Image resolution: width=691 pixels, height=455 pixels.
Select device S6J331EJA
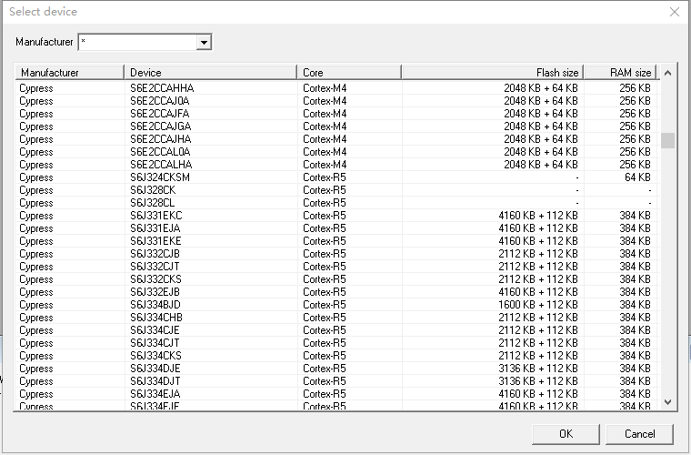point(155,228)
